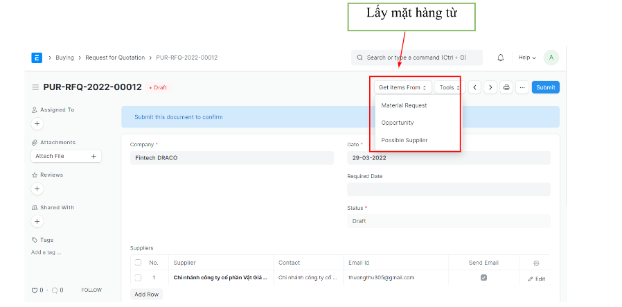Select Material Request from the menu

pos(404,105)
